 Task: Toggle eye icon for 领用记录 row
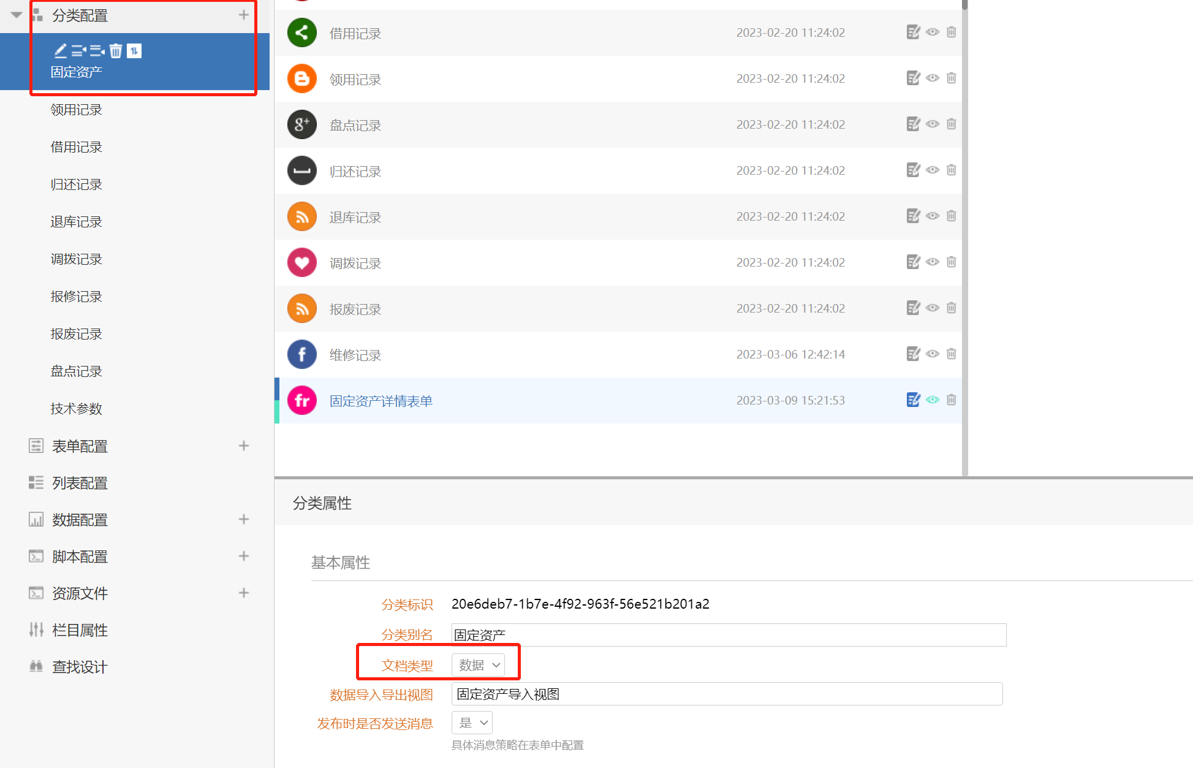(x=932, y=78)
